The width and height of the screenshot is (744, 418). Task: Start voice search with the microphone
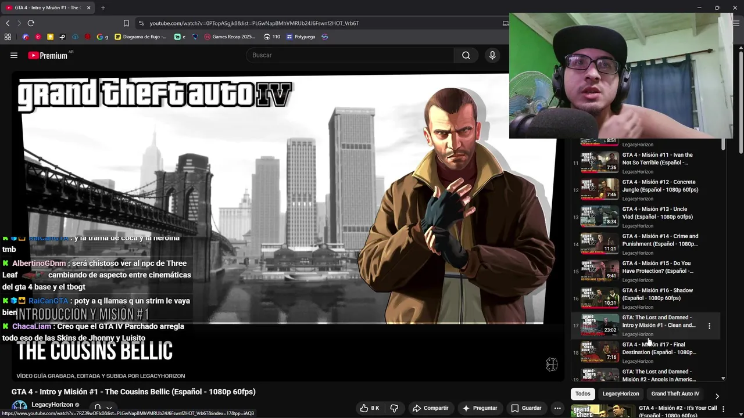pos(492,55)
